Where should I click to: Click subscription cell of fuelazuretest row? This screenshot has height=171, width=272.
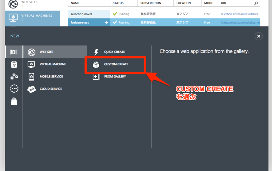[148, 22]
